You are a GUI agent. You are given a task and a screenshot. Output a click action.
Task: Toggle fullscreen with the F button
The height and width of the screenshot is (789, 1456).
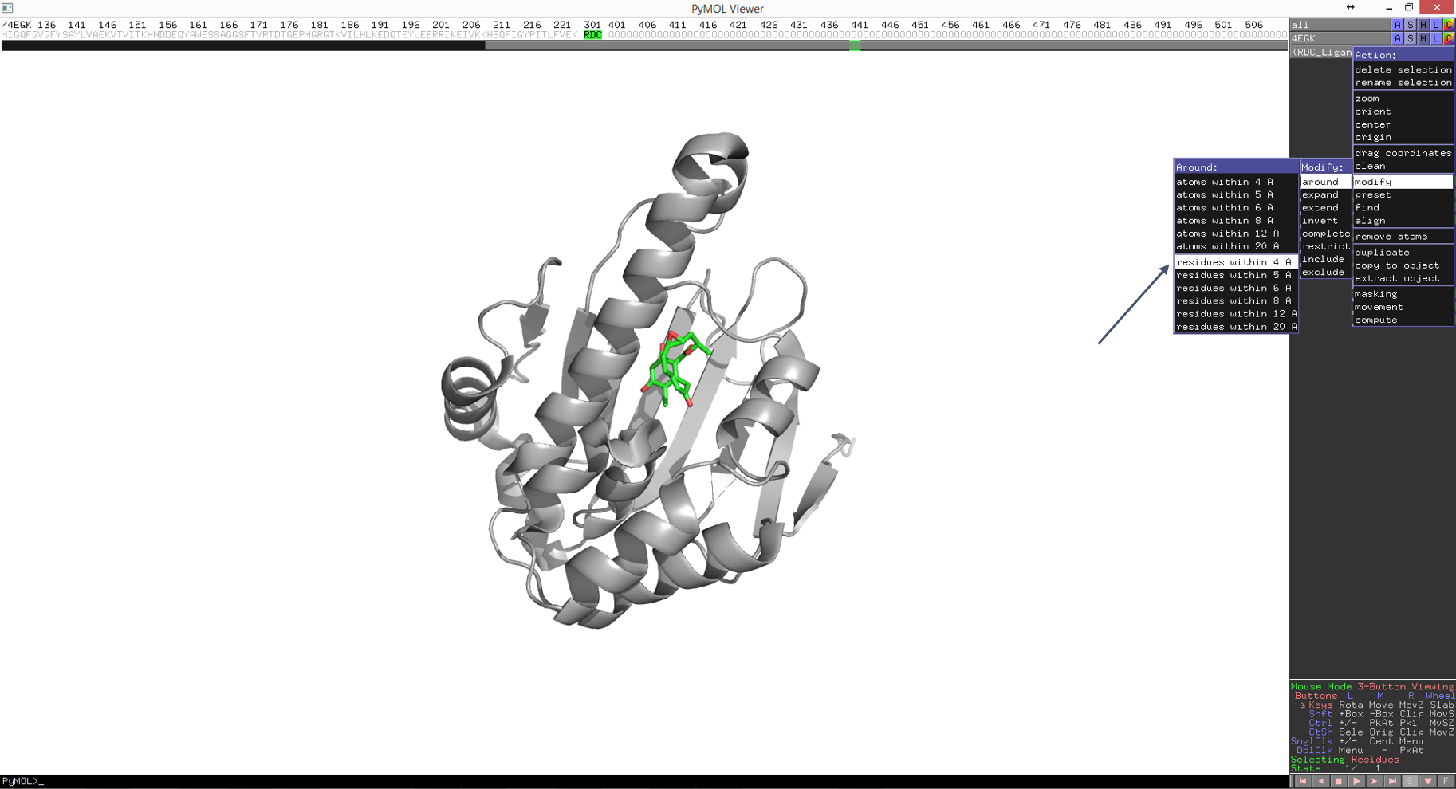1446,782
